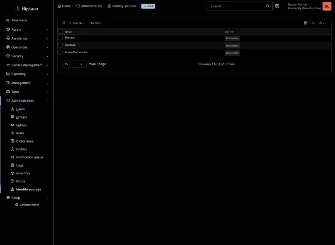
Task: Expand the Assistance menu chevron
Action: [x=48, y=38]
